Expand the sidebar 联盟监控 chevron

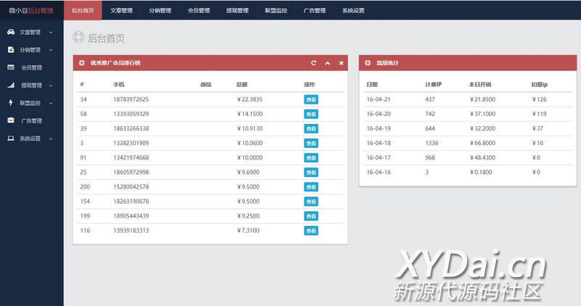tap(51, 103)
